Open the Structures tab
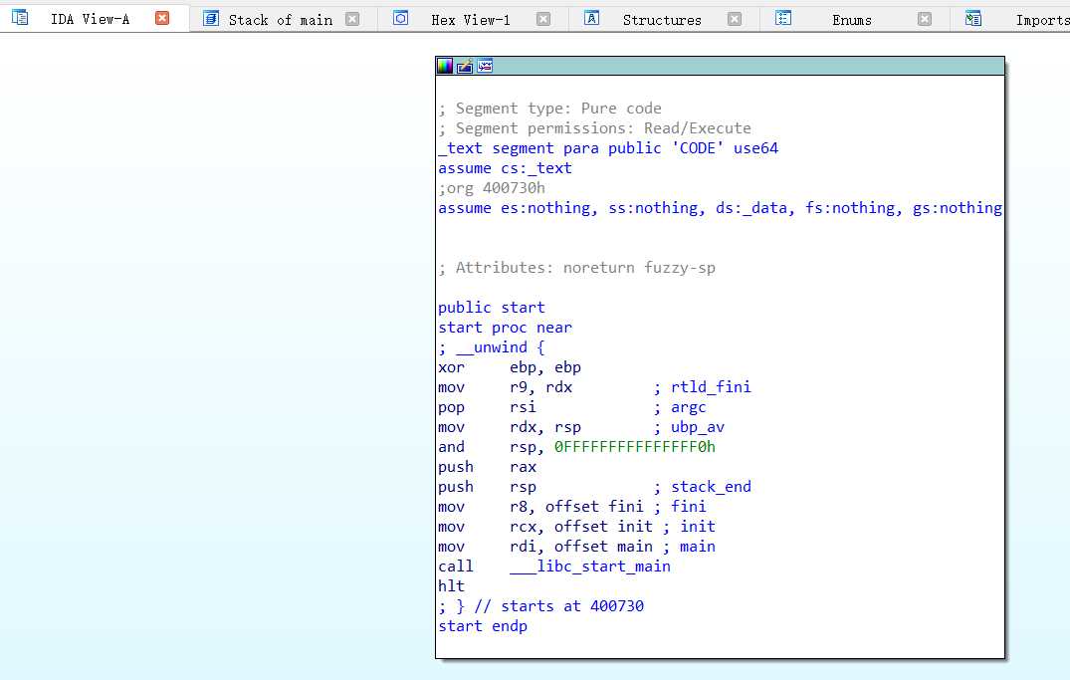This screenshot has height=680, width=1070. point(662,20)
